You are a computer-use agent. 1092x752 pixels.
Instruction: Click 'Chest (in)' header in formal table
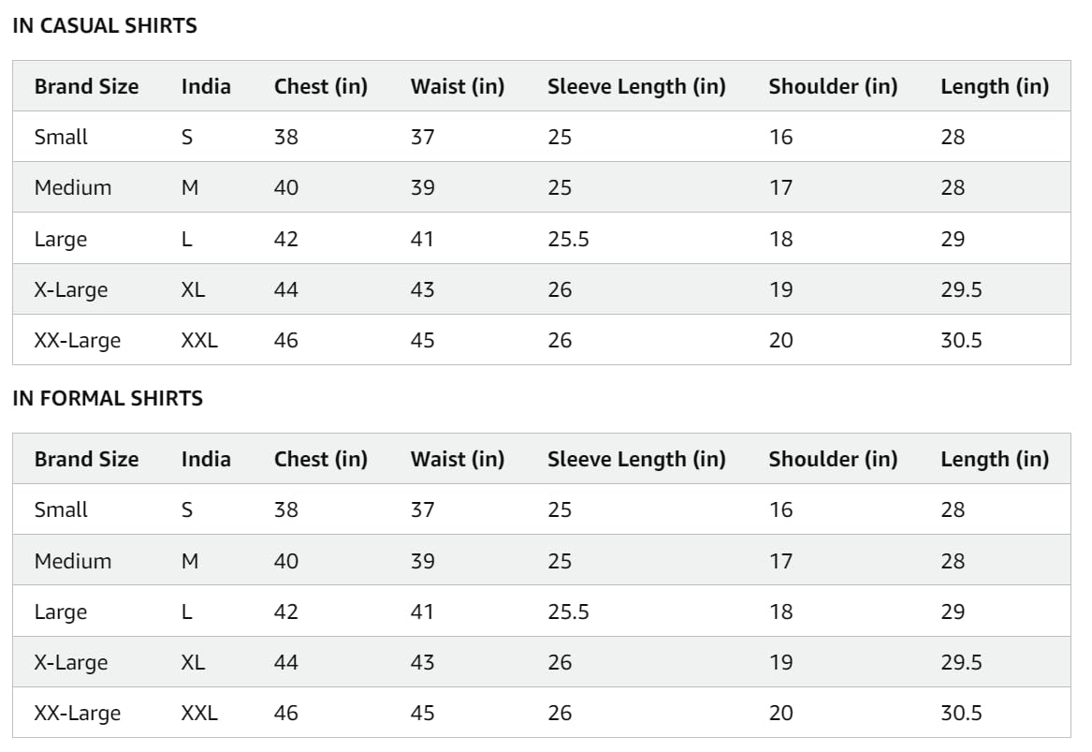coord(321,460)
